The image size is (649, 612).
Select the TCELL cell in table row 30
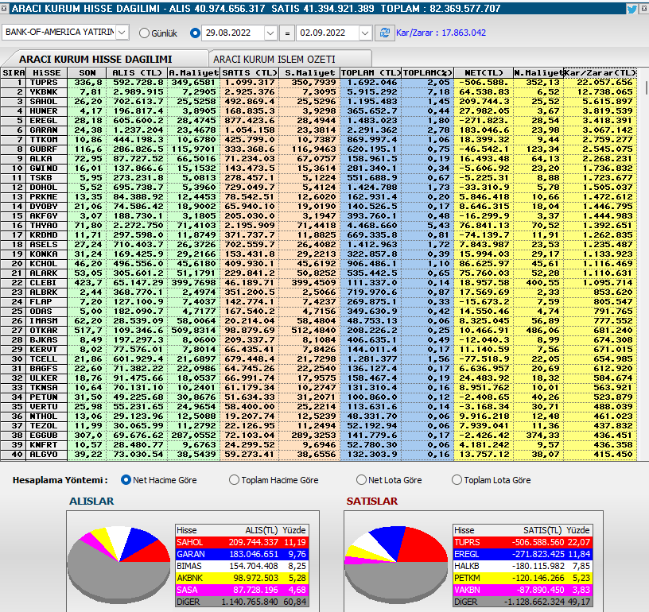tap(47, 359)
